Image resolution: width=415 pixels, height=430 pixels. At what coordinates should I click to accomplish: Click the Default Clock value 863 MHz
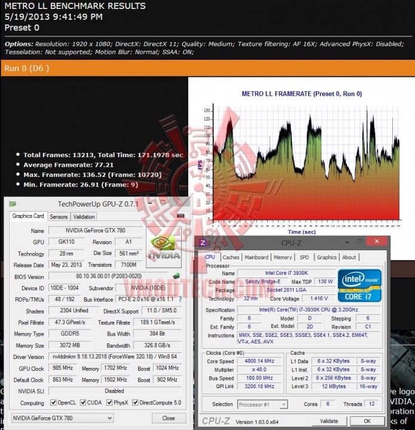[x=63, y=380]
